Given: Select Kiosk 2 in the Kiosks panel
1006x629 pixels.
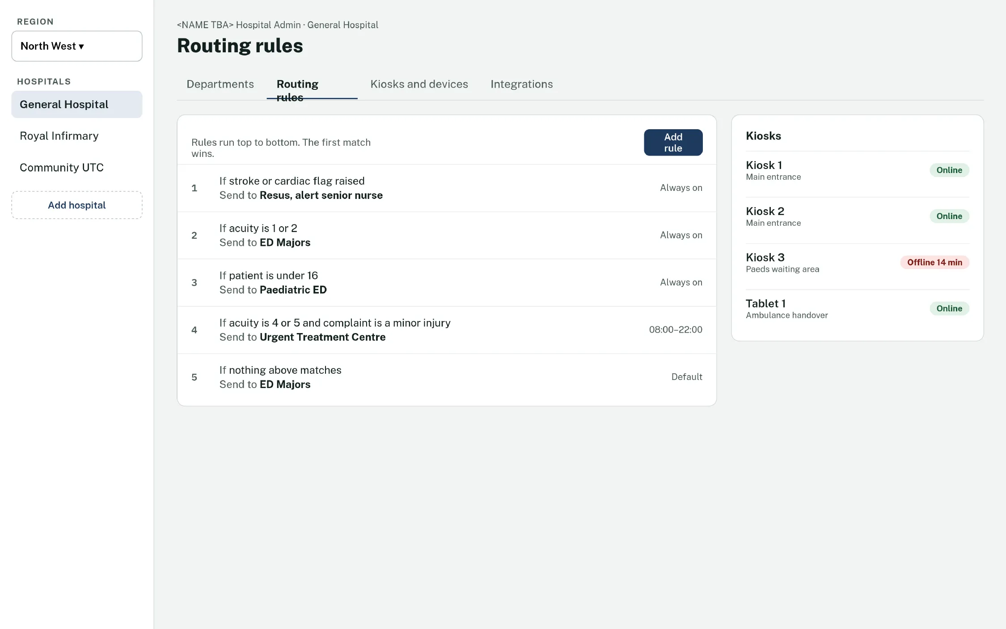Looking at the screenshot, I should 857,220.
